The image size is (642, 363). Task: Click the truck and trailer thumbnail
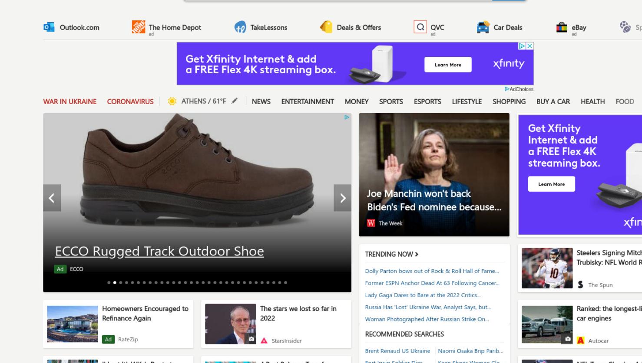[547, 324]
